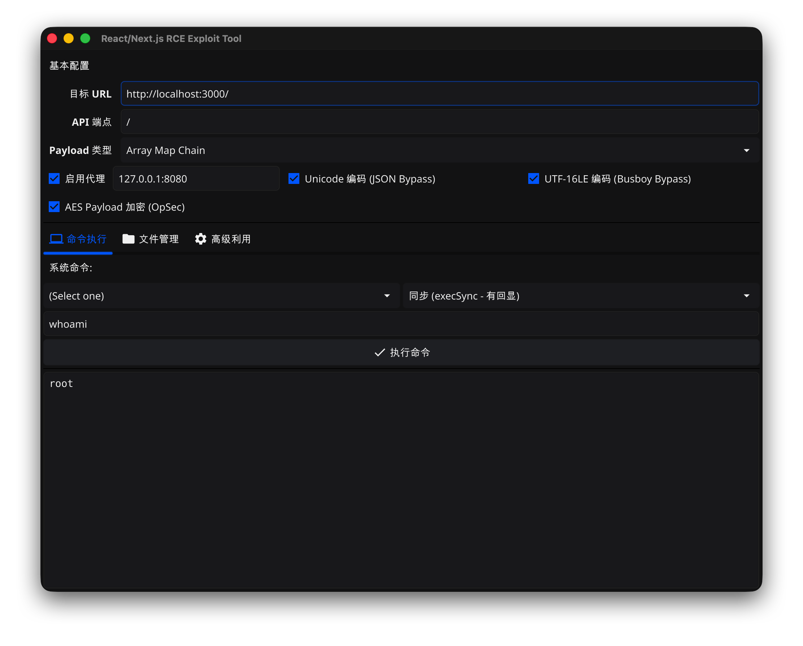803x646 pixels.
Task: Toggle the 启用代理 checkbox
Action: pos(55,178)
